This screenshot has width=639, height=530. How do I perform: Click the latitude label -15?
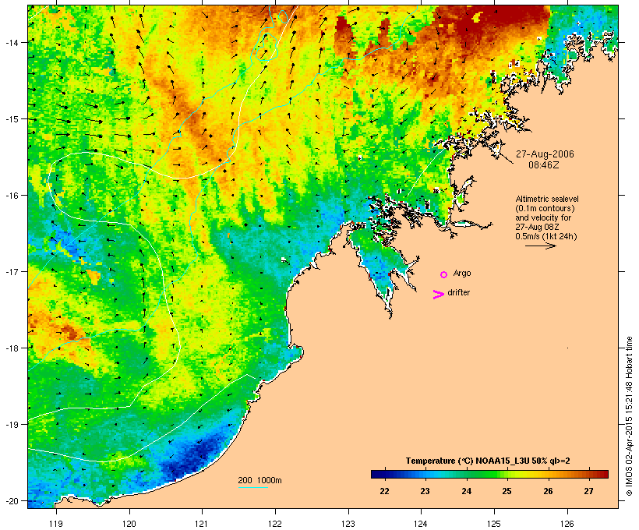pos(12,119)
